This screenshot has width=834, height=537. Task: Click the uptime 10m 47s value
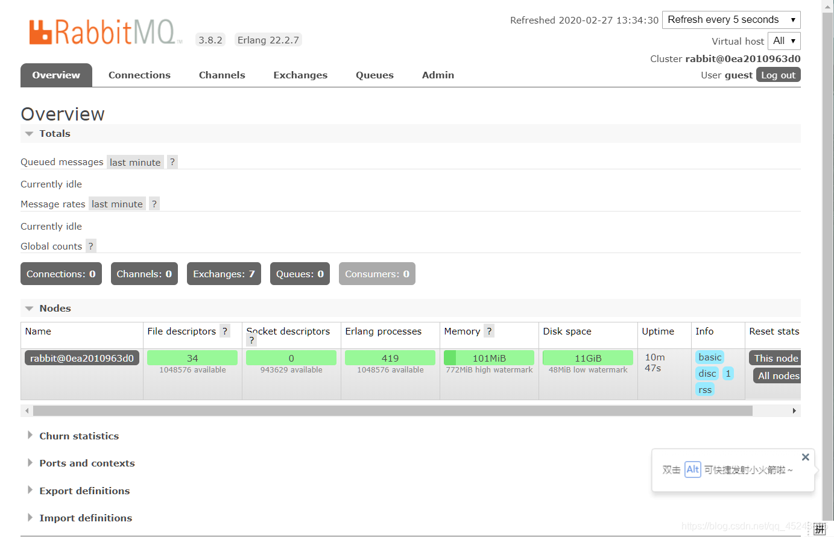pyautogui.click(x=655, y=362)
